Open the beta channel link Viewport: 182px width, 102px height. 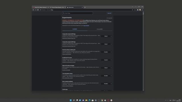click(x=86, y=25)
